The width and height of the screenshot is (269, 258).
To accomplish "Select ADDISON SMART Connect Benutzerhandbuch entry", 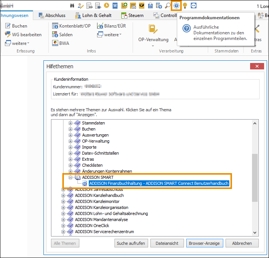I will pos(159,183).
